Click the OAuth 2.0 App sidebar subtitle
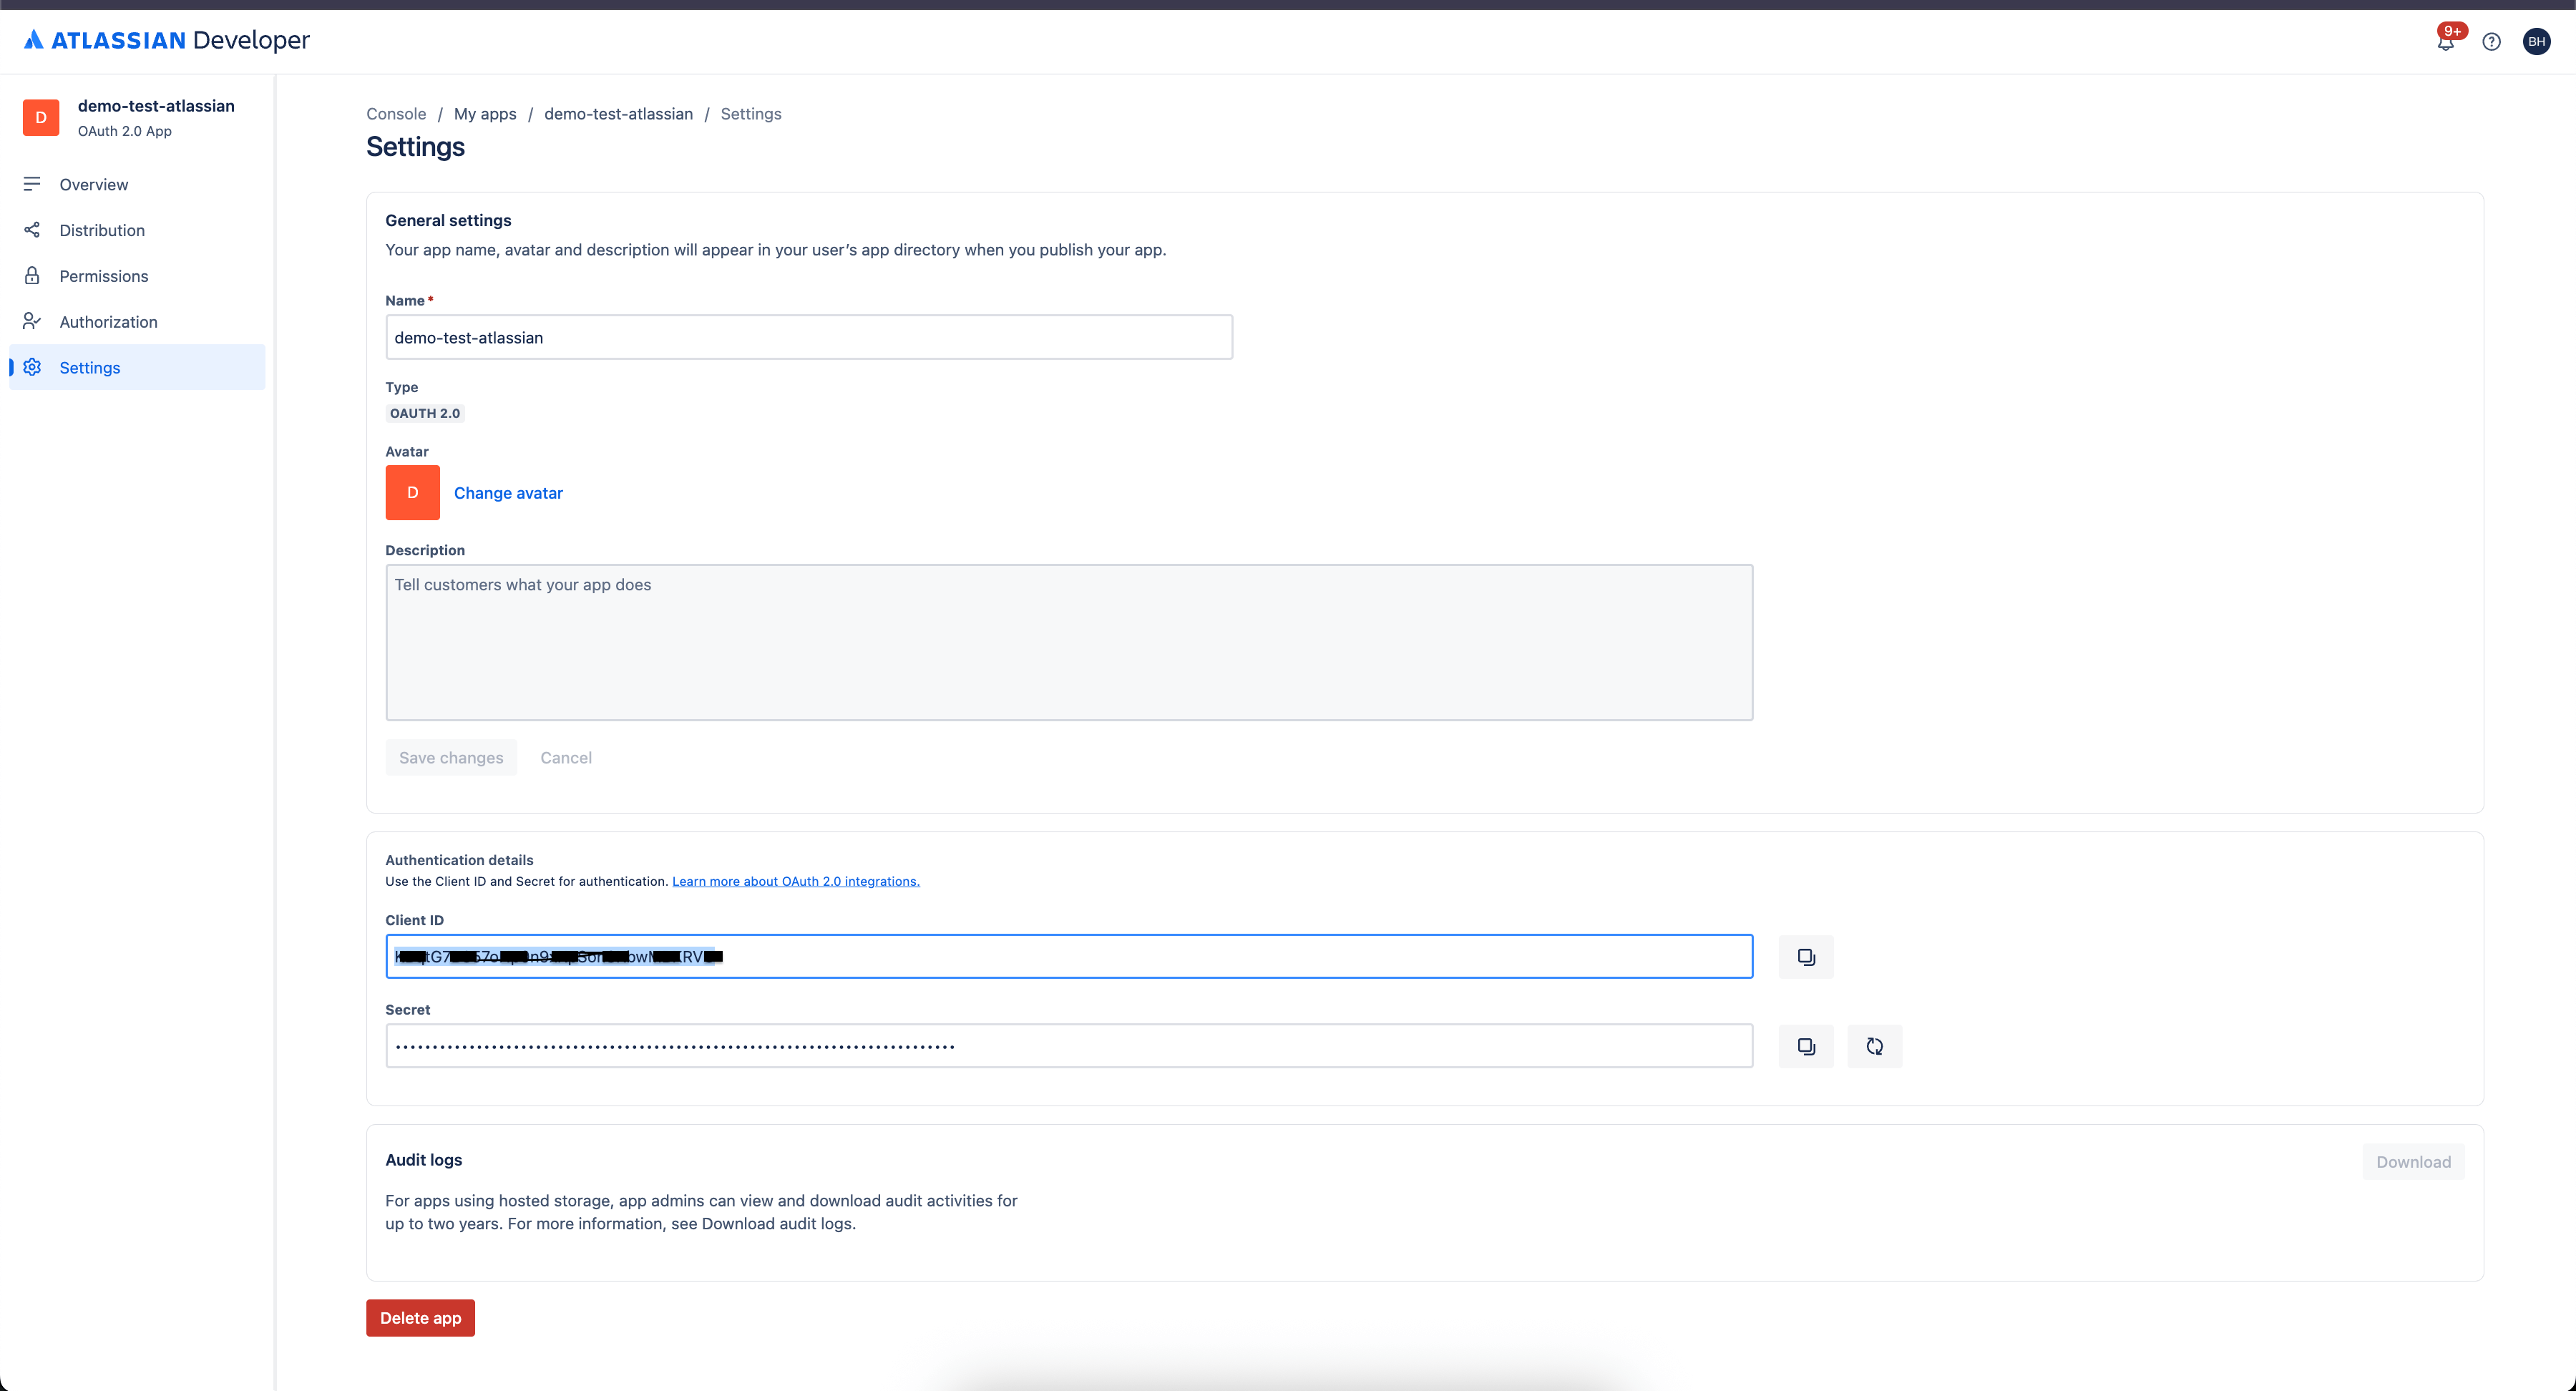Image resolution: width=2576 pixels, height=1391 pixels. tap(125, 131)
